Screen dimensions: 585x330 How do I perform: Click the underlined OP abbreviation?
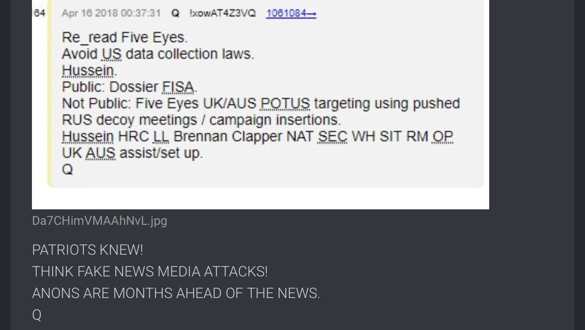tap(443, 137)
